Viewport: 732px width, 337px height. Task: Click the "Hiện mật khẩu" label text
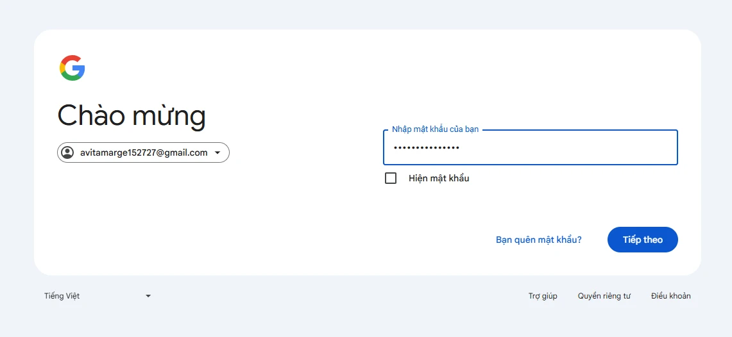[439, 178]
